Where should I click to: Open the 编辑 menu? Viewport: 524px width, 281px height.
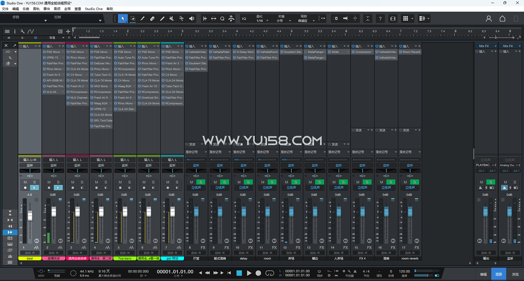(x=15, y=9)
